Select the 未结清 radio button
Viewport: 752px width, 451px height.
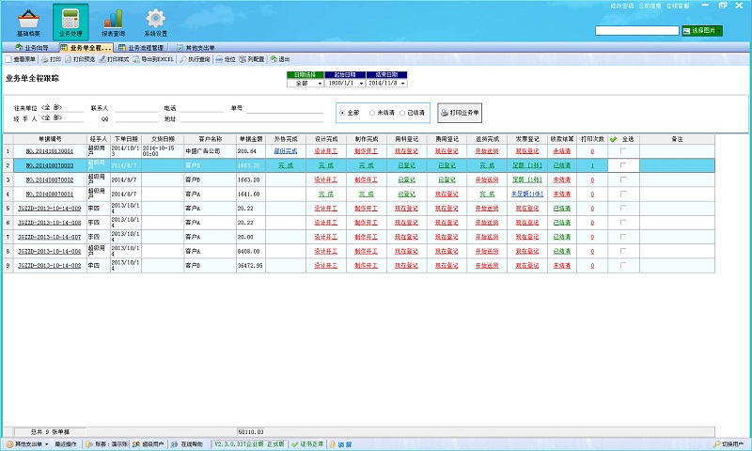tap(372, 112)
